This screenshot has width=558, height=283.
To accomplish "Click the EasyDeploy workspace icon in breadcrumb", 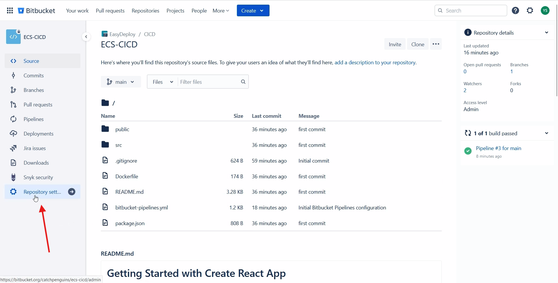I will click(104, 34).
